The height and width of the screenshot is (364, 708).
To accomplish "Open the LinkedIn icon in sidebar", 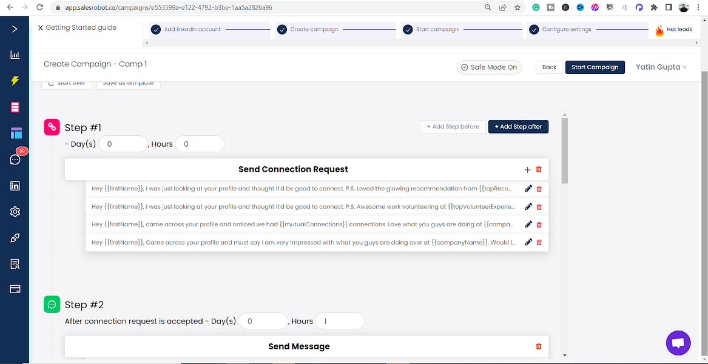I will point(15,186).
